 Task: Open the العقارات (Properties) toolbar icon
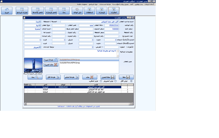coord(114,10)
